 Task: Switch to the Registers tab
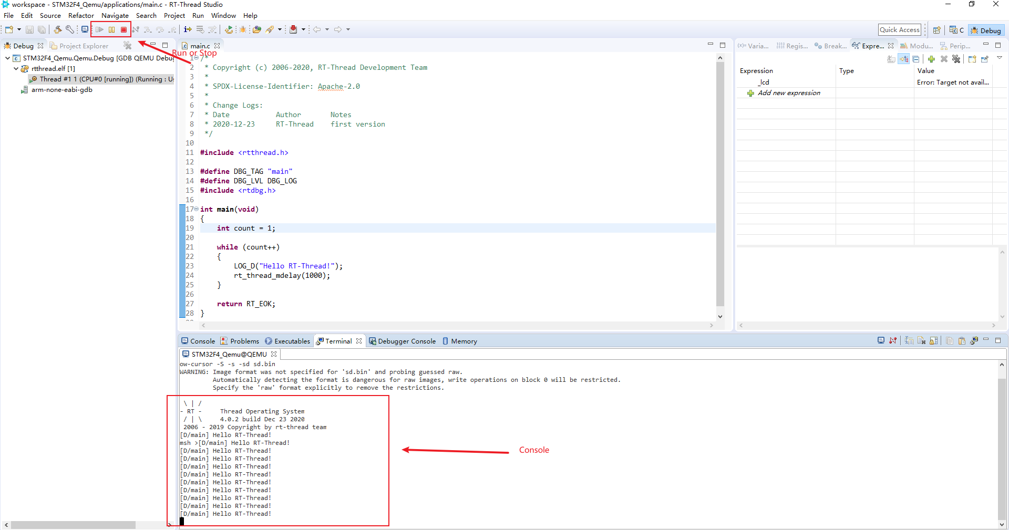point(792,46)
